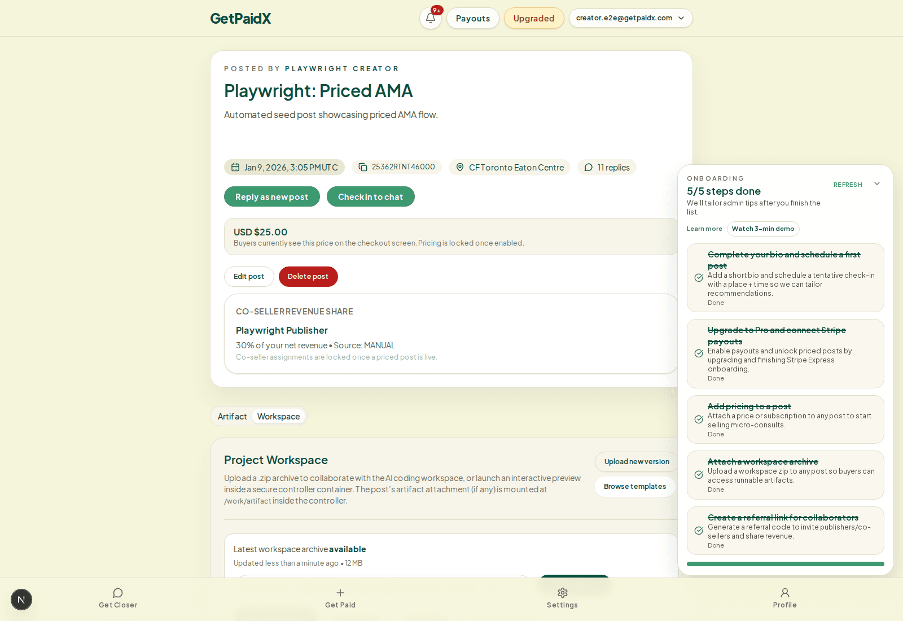Click the copy icon beside 25362RTNT46000

(362, 167)
